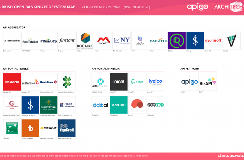This screenshot has width=244, height=160.
Task: Click the NY Nakit Yönetim logo
Action: 122,40
